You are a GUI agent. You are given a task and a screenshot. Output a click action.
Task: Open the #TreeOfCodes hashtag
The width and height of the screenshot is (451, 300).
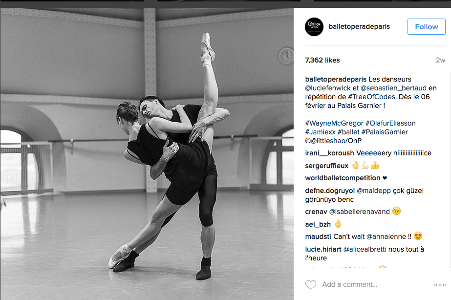pyautogui.click(x=371, y=97)
